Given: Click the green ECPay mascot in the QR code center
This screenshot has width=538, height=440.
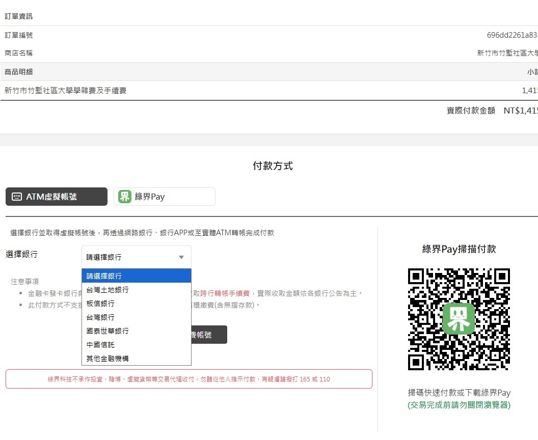Looking at the screenshot, I should pos(459,318).
